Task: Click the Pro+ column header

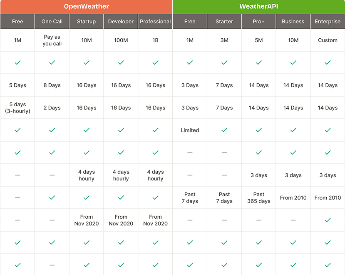Action: click(x=259, y=22)
